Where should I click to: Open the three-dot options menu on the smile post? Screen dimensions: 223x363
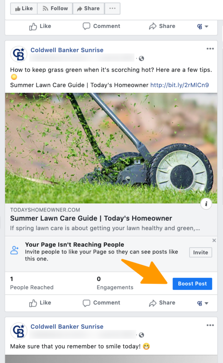(210, 325)
